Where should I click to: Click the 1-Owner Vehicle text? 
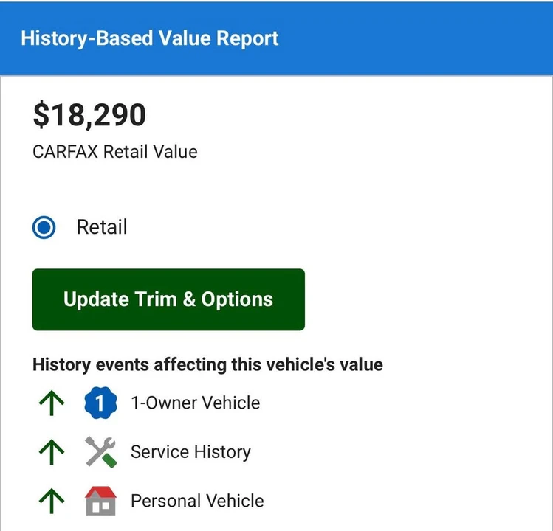coord(196,403)
